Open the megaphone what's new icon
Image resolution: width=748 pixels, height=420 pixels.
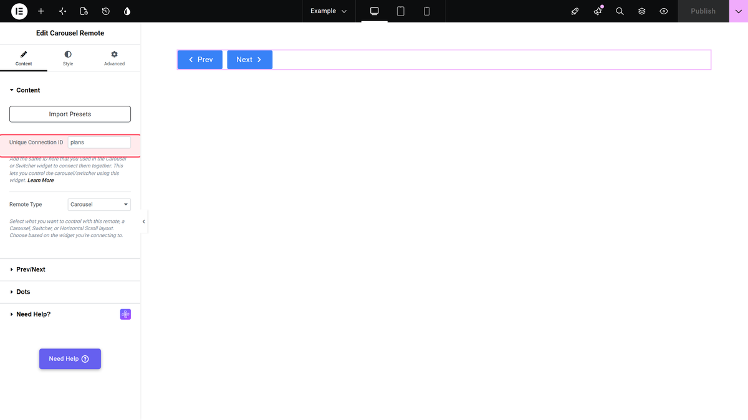point(598,11)
